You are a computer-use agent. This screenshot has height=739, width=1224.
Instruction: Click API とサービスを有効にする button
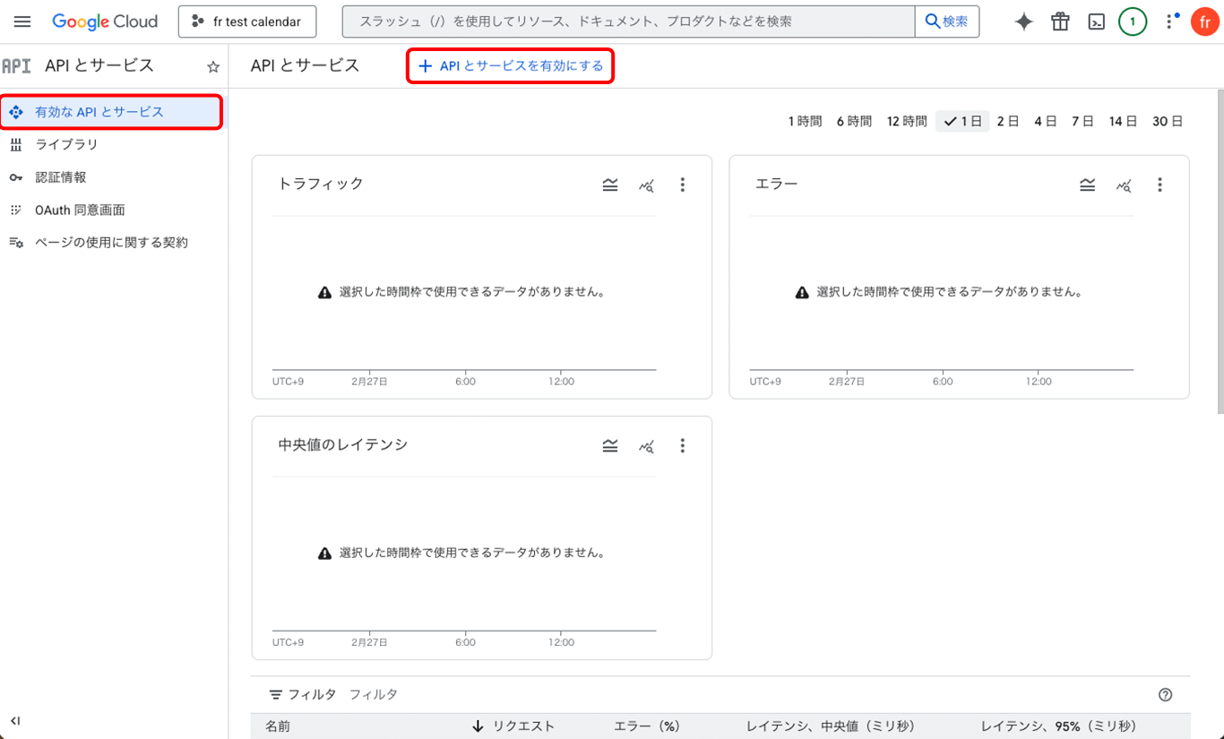[x=511, y=66]
